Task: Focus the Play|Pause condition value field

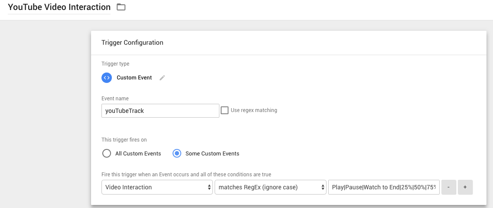Action: pyautogui.click(x=384, y=187)
